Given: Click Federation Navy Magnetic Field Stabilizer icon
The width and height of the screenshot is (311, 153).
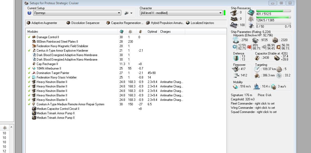Looking at the screenshot, I should [x=34, y=46].
